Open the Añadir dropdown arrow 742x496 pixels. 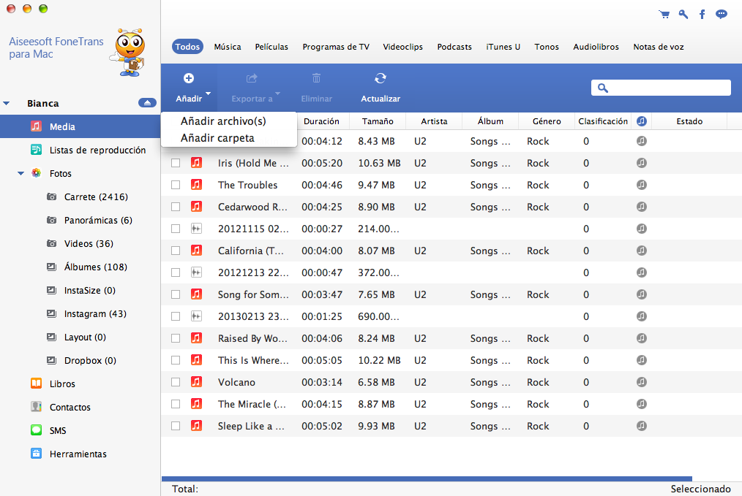pos(208,93)
